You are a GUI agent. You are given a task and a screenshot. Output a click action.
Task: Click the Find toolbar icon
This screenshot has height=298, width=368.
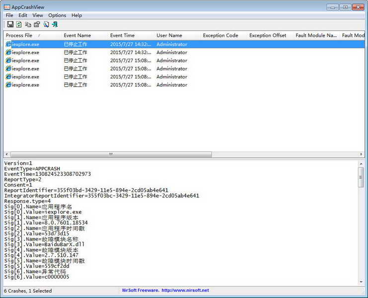tap(46, 24)
